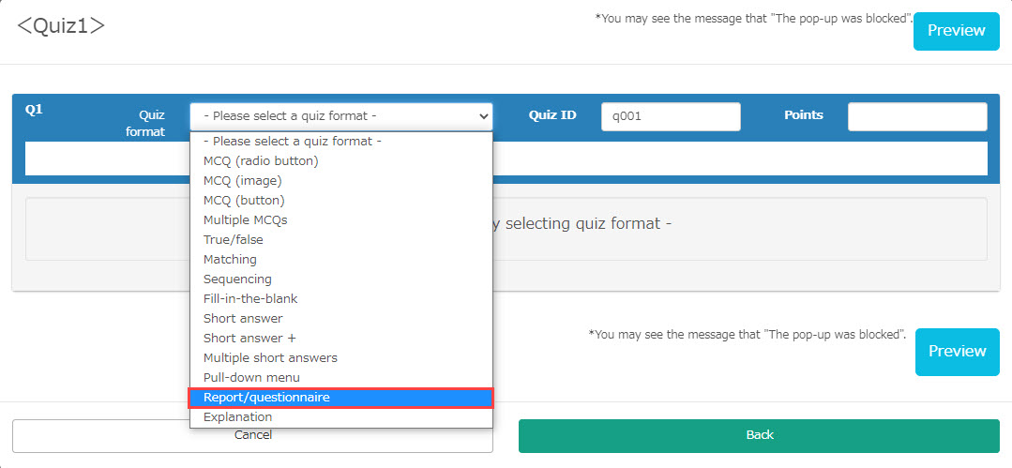1012x468 pixels.
Task: Select Multiple short answers format
Action: [270, 358]
